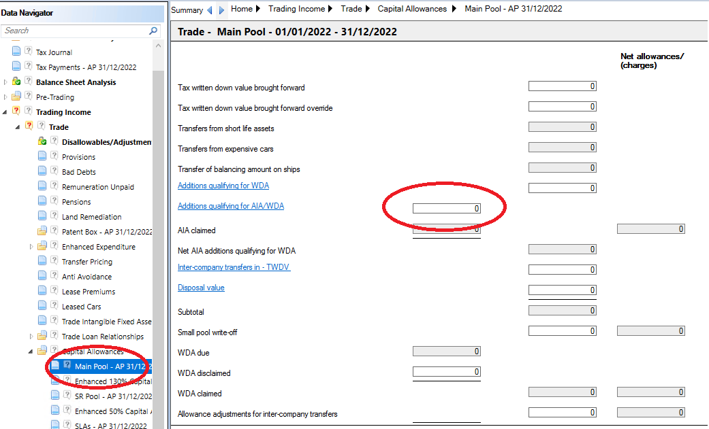Click the search magnifier icon in Data Navigator

(153, 31)
